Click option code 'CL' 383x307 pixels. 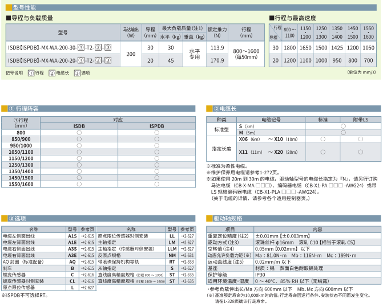click(72, 281)
